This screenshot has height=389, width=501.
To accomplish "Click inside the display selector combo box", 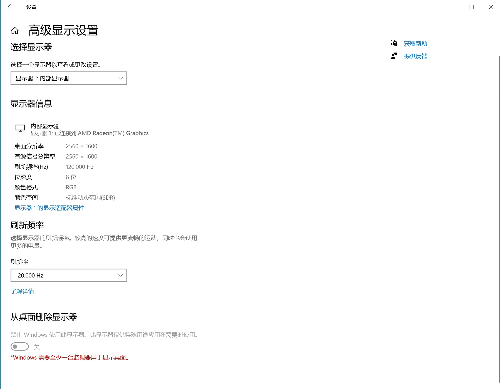I will pos(56,78).
